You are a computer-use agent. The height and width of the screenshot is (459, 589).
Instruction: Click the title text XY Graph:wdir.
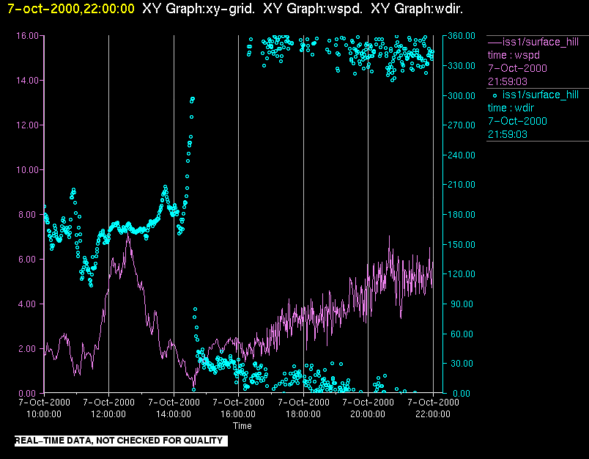point(417,9)
